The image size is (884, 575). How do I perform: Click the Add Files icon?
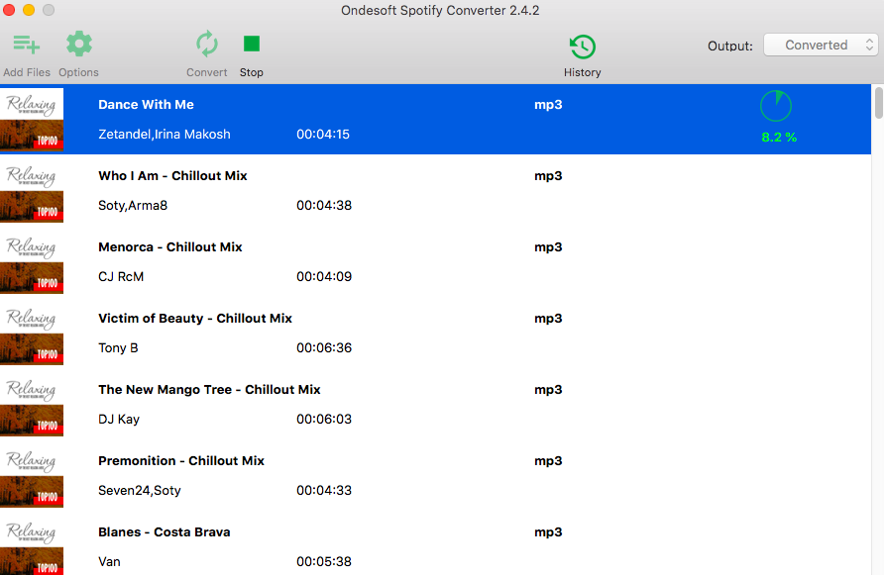[27, 44]
